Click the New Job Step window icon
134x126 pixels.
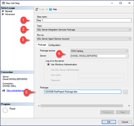pos(3,3)
